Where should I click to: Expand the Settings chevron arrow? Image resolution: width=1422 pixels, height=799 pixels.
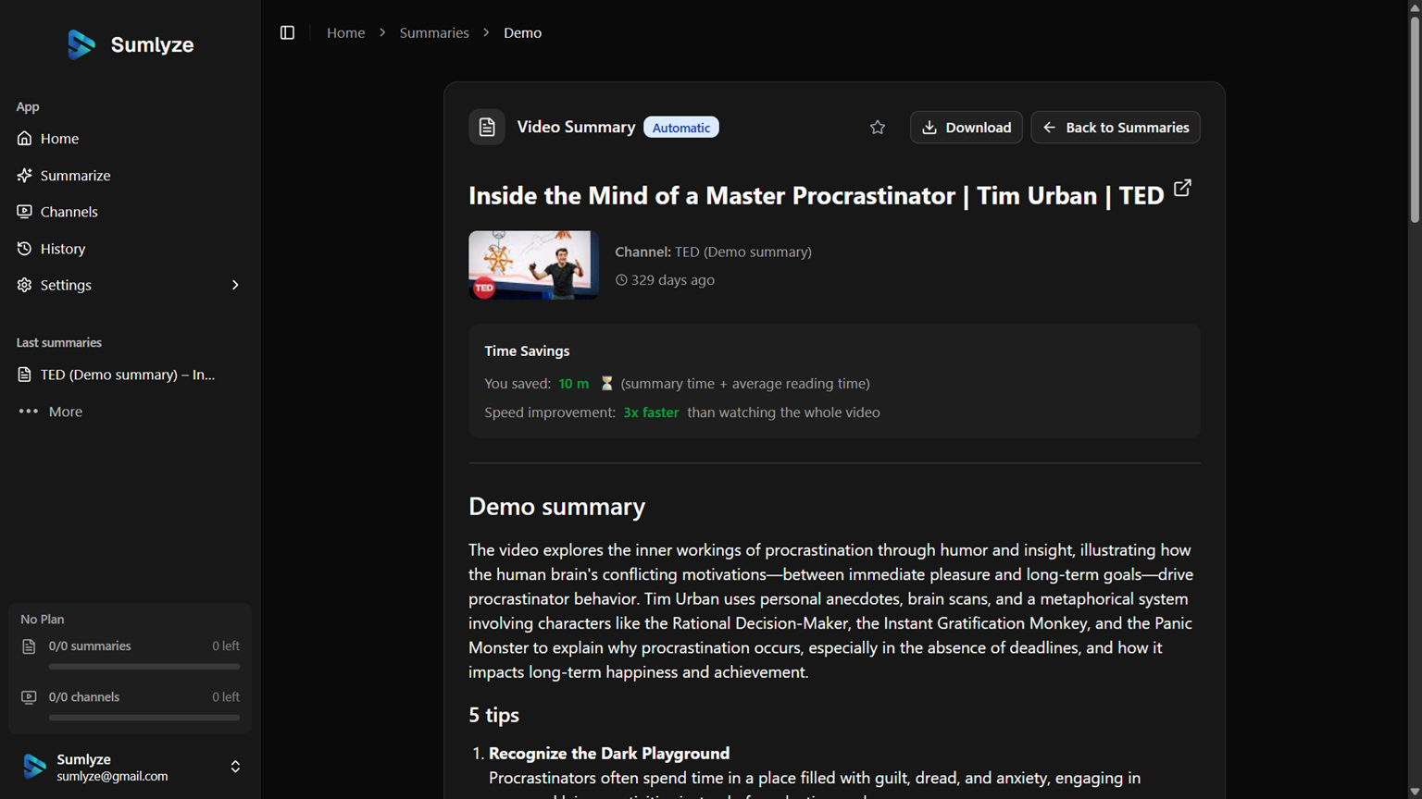tap(235, 285)
